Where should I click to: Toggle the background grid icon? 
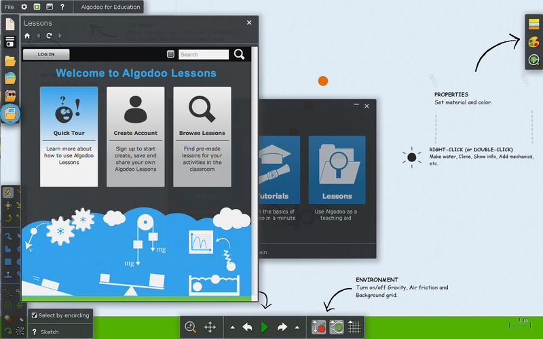[x=354, y=327]
